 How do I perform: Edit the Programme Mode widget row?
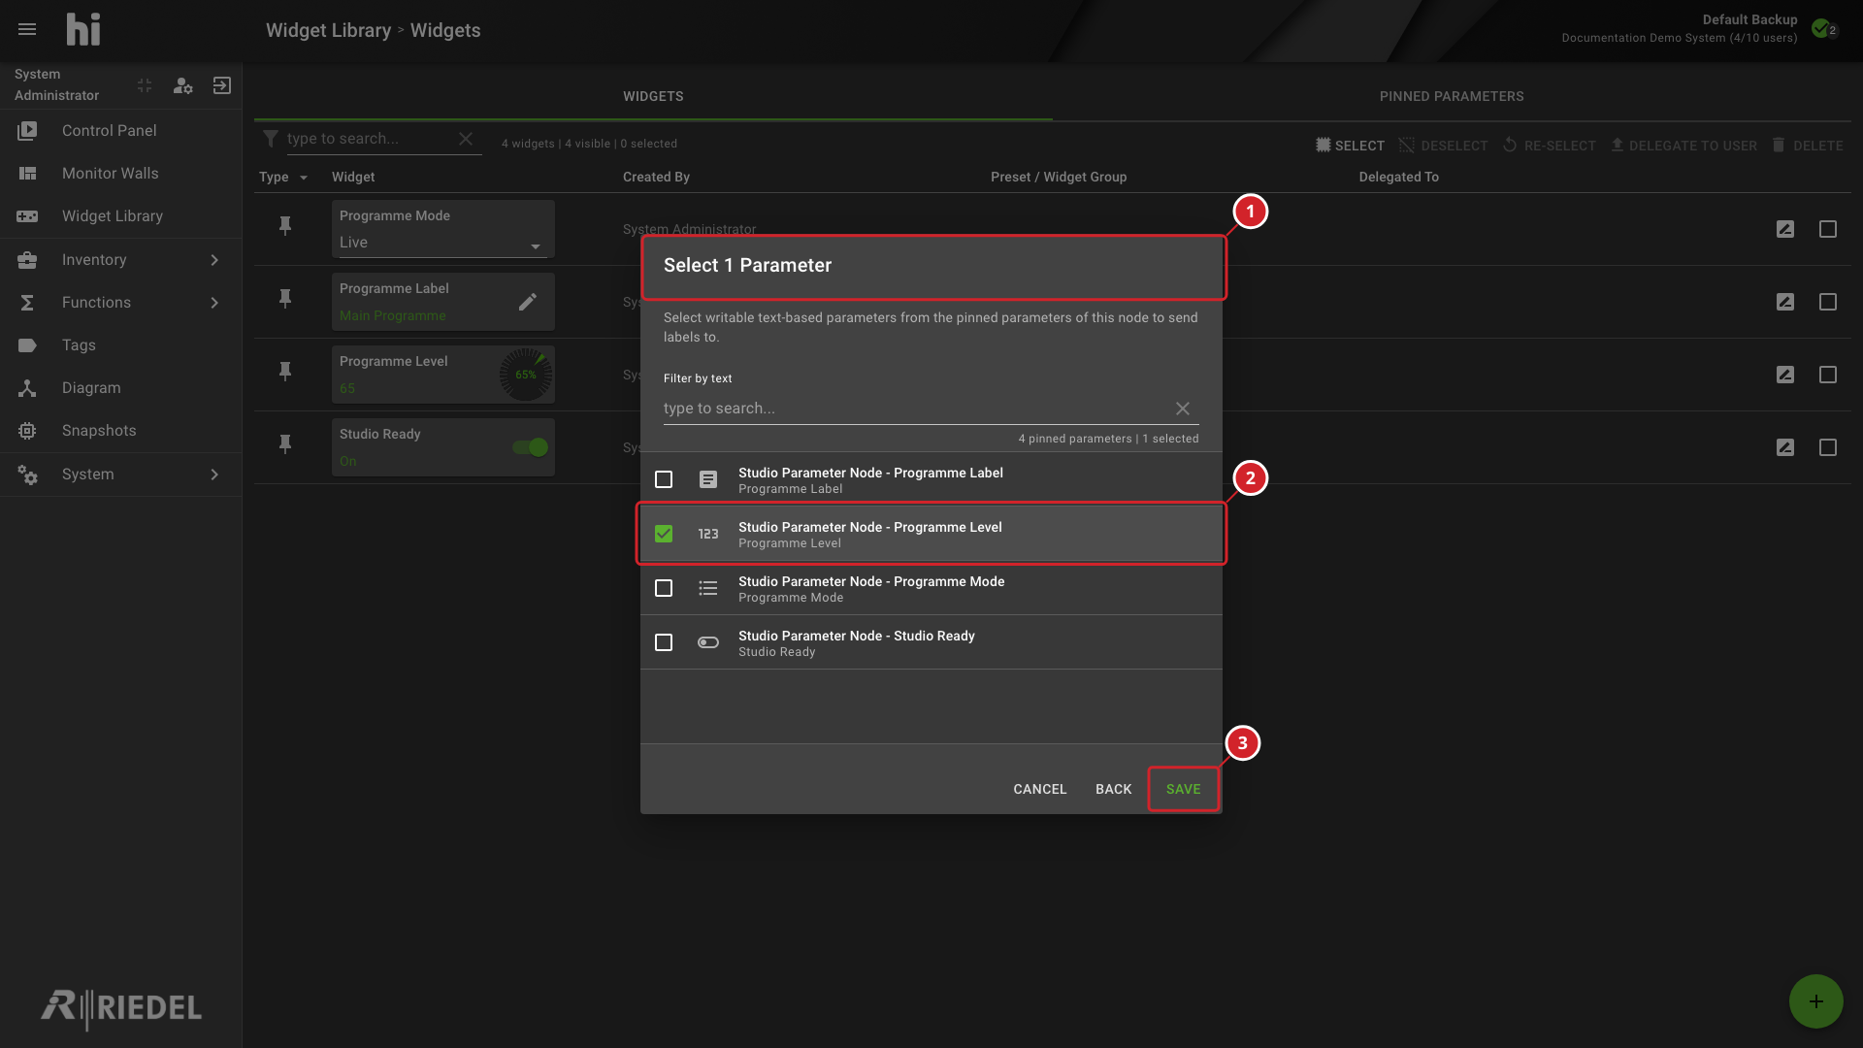click(1785, 229)
